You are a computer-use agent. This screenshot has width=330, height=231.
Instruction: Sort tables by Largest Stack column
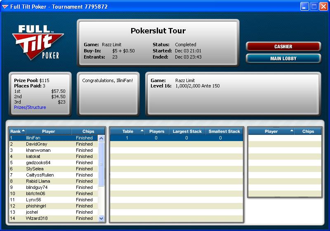coord(187,131)
